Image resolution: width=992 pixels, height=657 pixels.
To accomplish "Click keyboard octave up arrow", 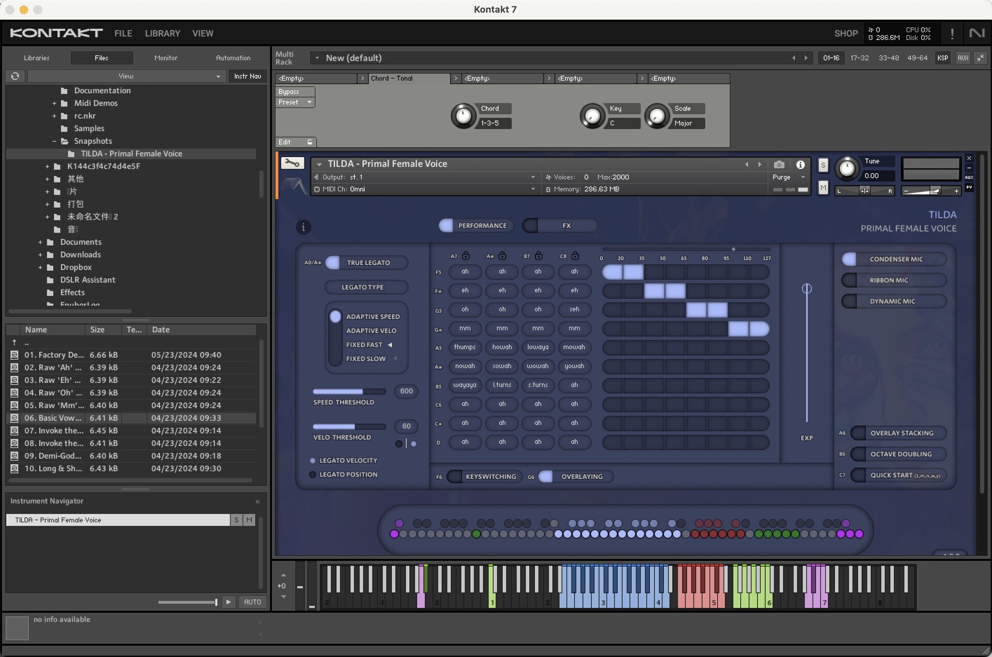I will (283, 575).
